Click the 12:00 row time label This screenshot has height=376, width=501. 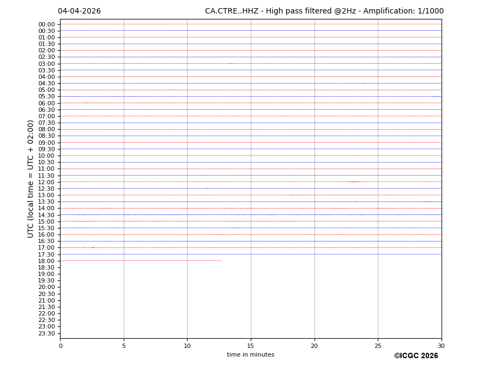pos(46,182)
